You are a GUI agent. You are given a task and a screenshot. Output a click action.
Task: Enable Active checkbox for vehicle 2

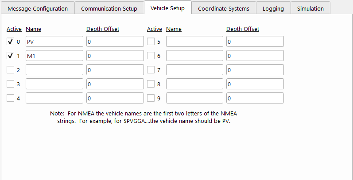11,70
